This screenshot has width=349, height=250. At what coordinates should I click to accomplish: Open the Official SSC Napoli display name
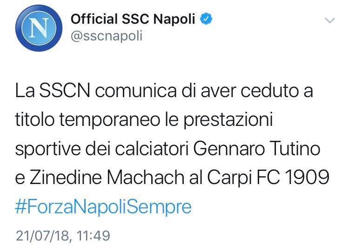pos(134,20)
